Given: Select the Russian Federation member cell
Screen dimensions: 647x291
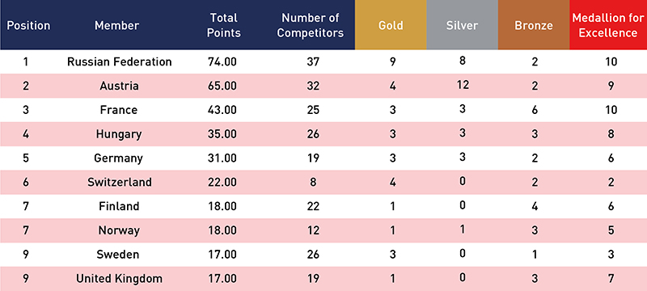Looking at the screenshot, I should tap(119, 61).
